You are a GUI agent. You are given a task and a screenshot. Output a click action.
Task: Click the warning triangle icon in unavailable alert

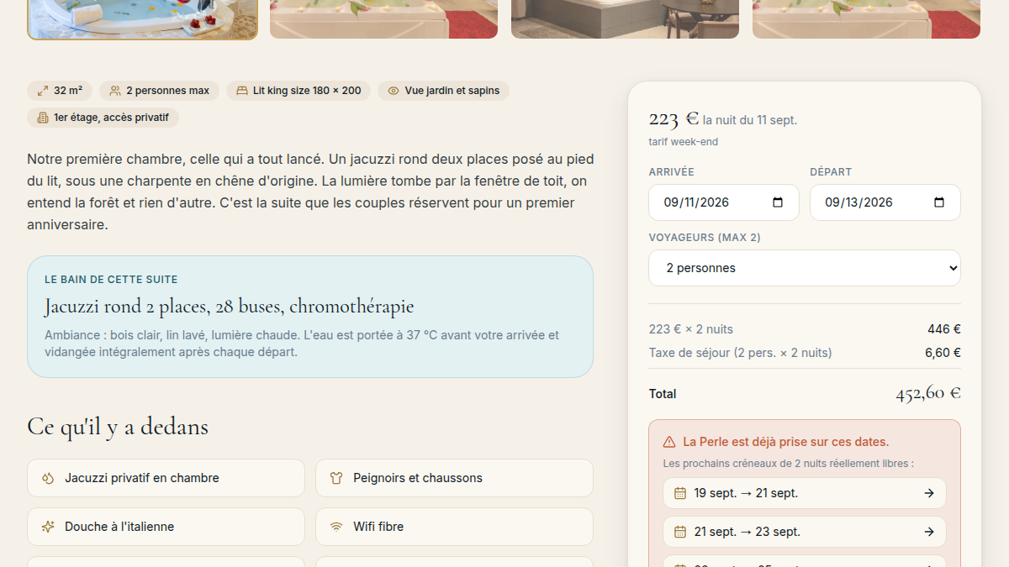(x=669, y=442)
